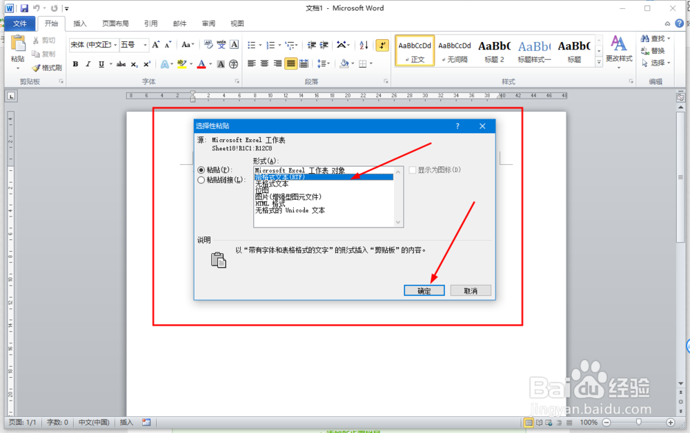Click the zoom in plus button

pos(670,423)
